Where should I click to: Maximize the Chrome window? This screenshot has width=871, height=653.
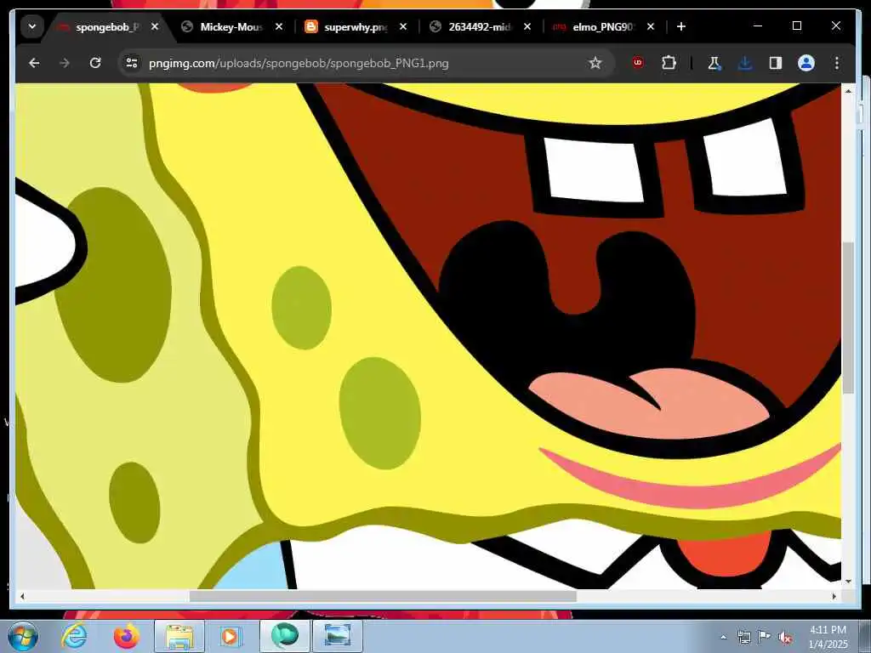[796, 26]
